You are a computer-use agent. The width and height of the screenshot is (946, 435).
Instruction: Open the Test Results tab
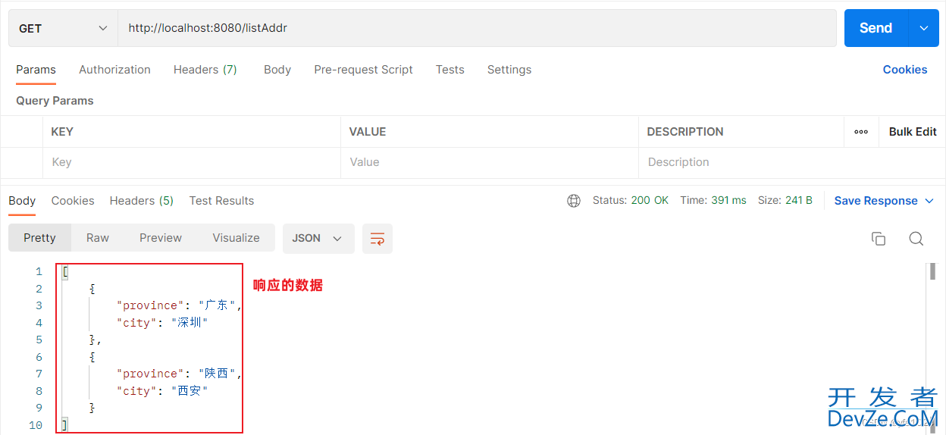[221, 201]
